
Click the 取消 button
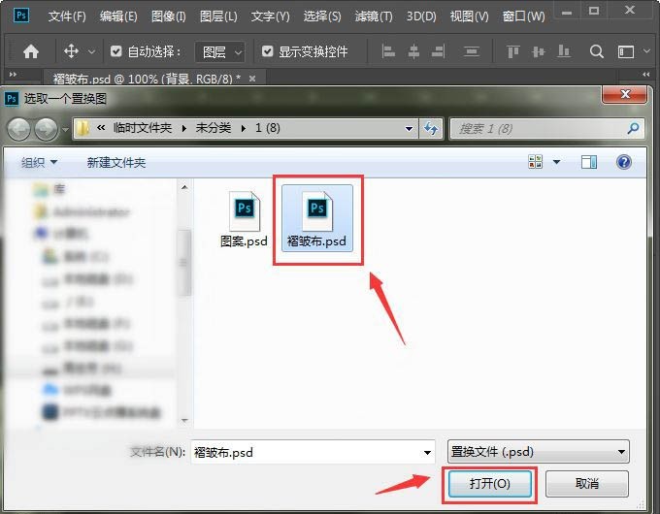point(587,484)
